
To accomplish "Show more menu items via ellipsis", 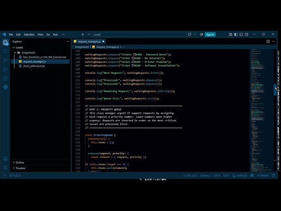I will (63, 34).
